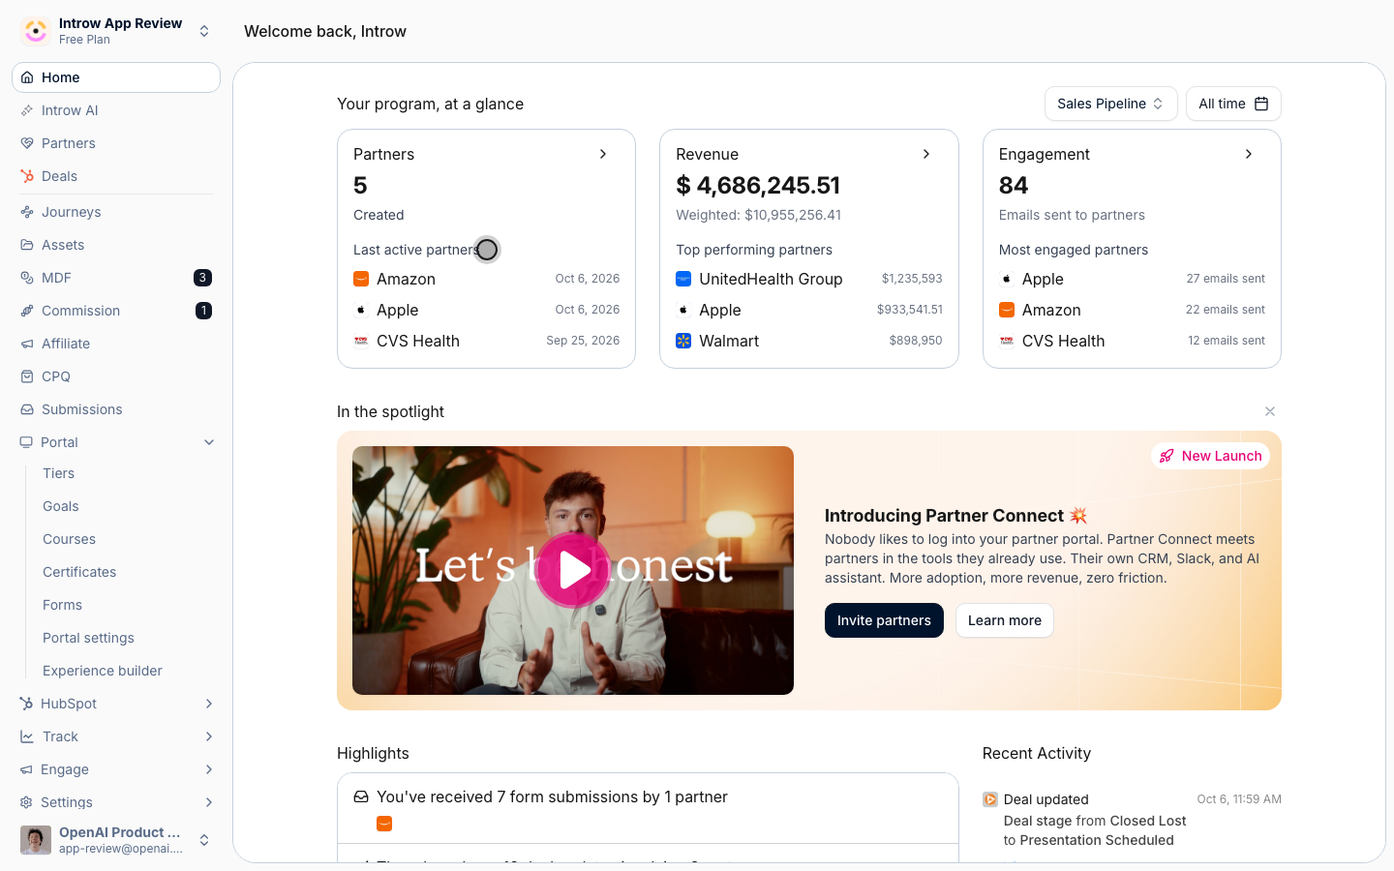Click the Affiliate megaphone icon
This screenshot has width=1394, height=871.
[x=27, y=344]
